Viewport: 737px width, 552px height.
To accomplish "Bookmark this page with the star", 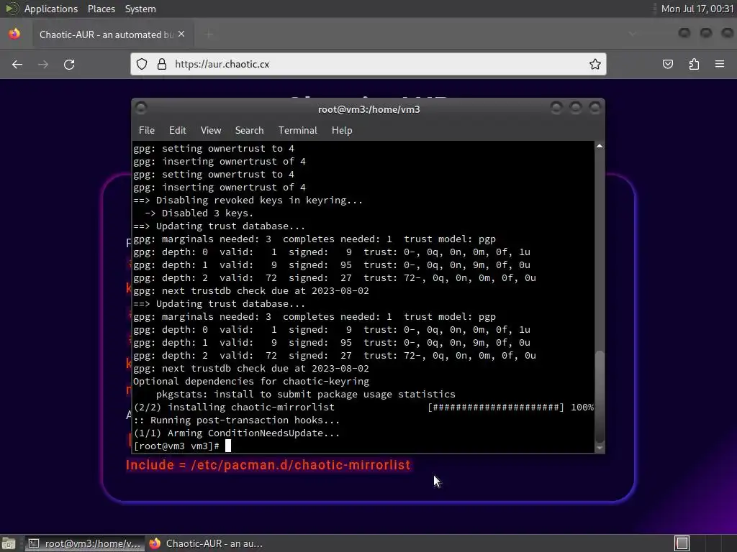I will (x=595, y=64).
